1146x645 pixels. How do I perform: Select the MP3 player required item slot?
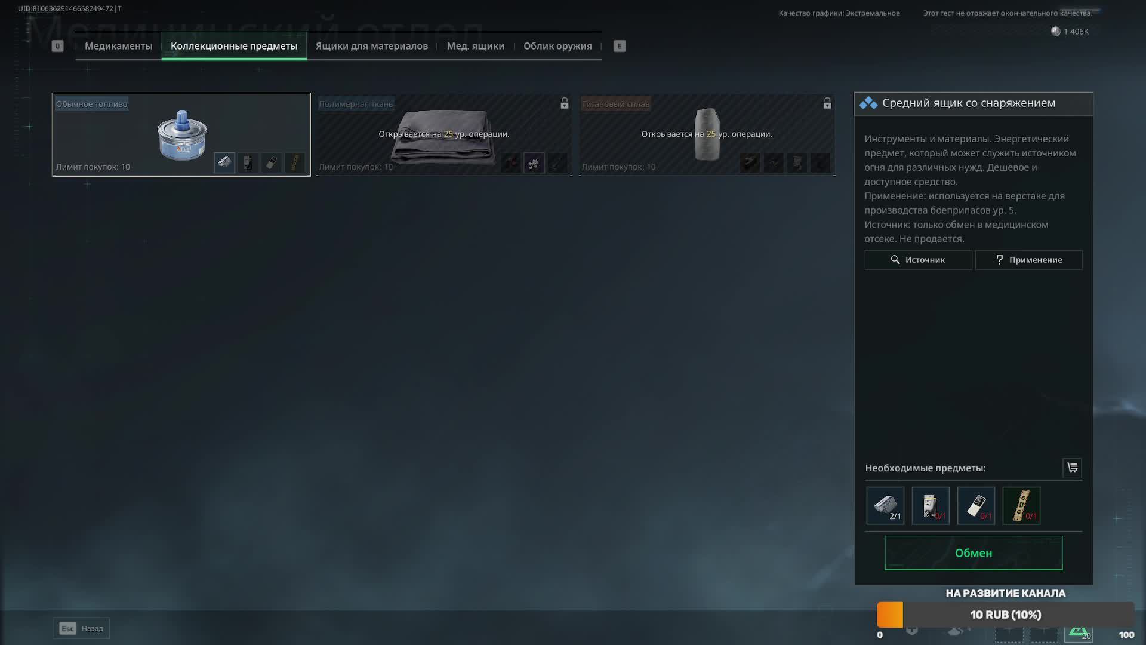(976, 506)
